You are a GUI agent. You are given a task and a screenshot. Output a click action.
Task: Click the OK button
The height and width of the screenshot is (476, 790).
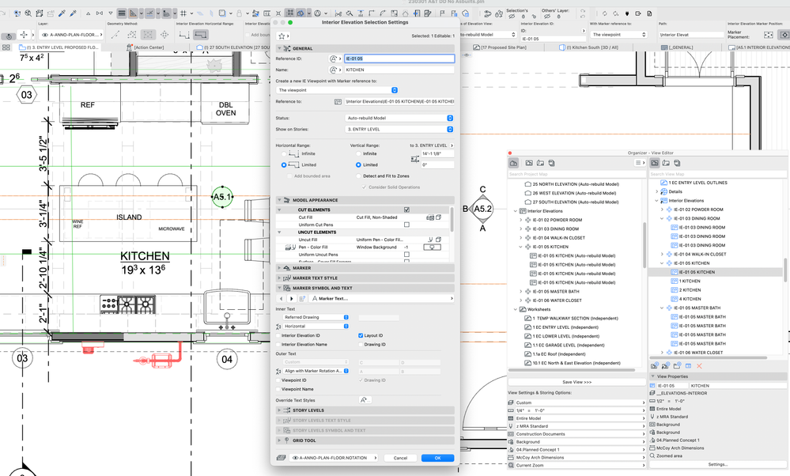pos(437,458)
